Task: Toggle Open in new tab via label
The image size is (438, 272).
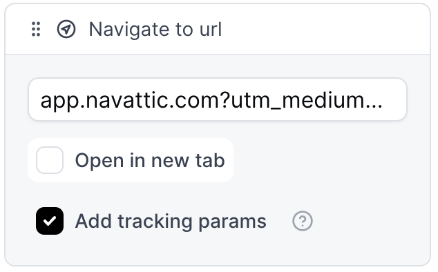Action: [150, 161]
